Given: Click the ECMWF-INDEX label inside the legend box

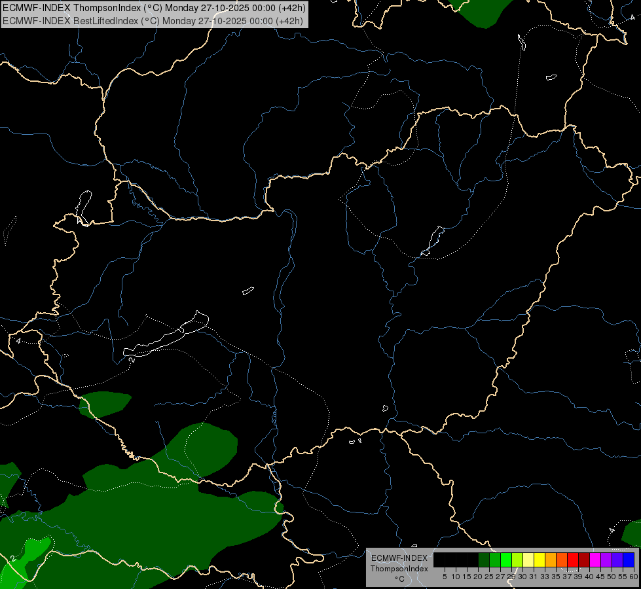Looking at the screenshot, I should (399, 558).
